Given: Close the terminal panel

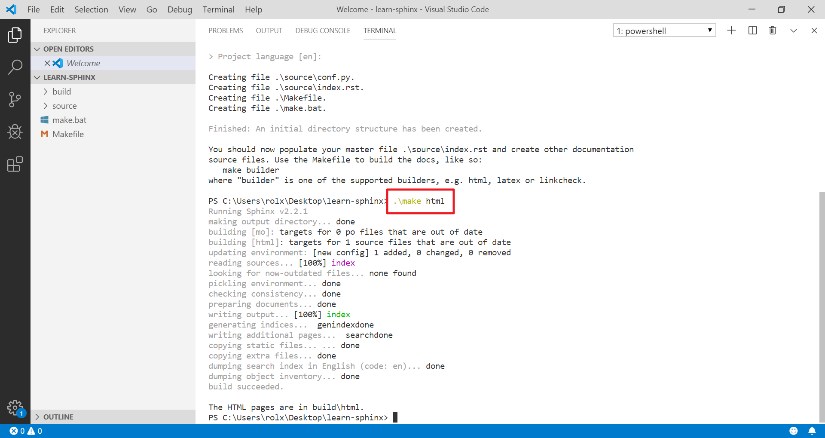Looking at the screenshot, I should tap(814, 31).
